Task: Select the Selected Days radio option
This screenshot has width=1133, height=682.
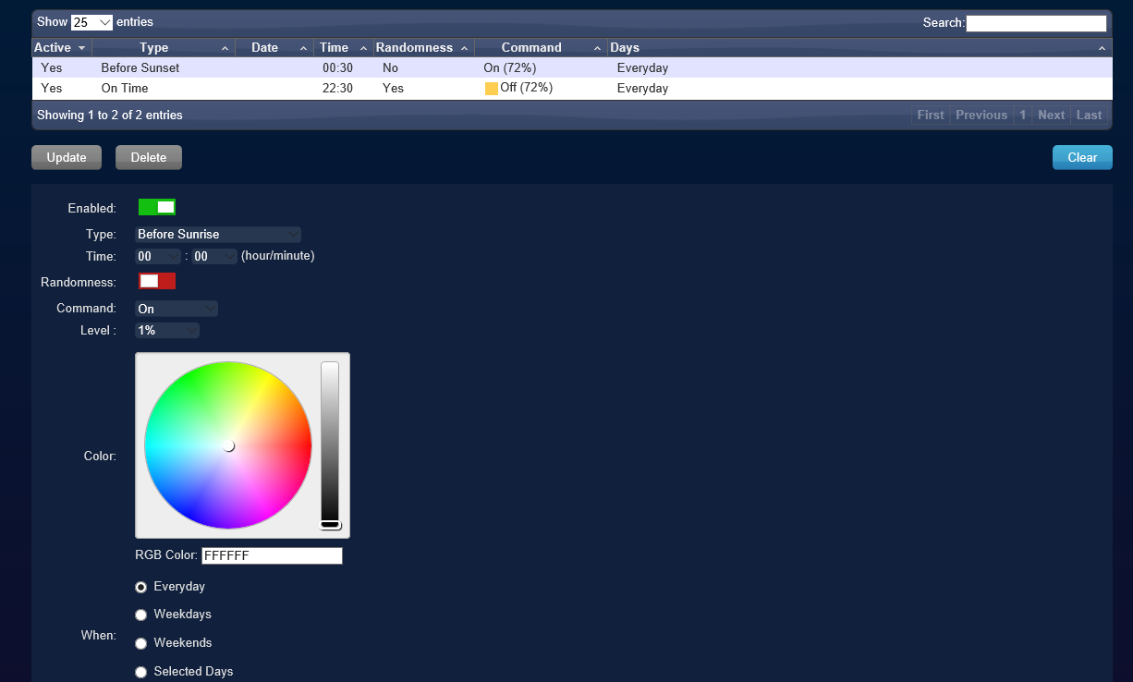Action: 141,672
